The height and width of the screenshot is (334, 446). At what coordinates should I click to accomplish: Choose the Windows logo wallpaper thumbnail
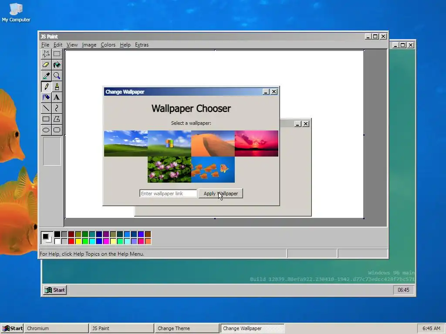169,144
